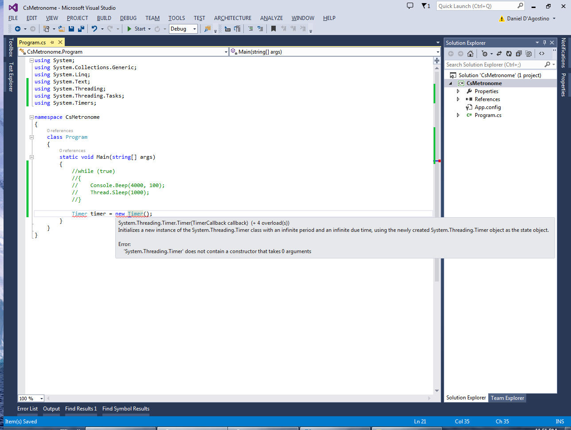Toggle pin on the Program.cs tab
This screenshot has width=571, height=430.
click(52, 43)
